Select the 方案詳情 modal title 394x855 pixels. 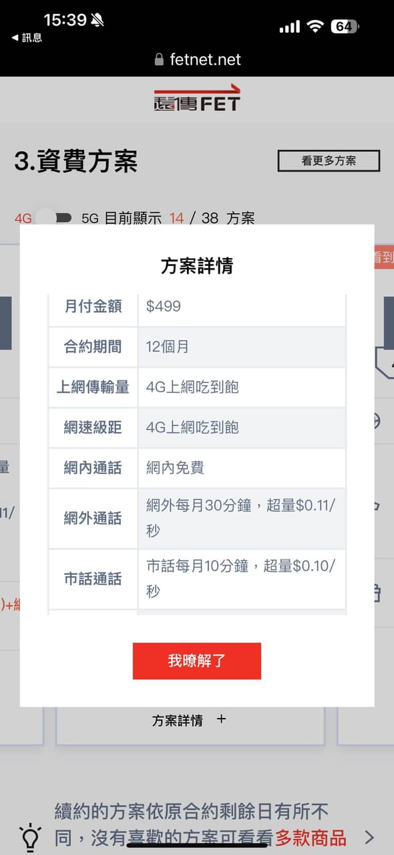[196, 263]
